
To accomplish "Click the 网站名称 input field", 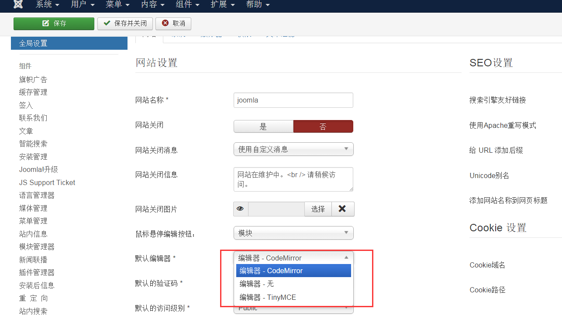I will click(x=293, y=100).
